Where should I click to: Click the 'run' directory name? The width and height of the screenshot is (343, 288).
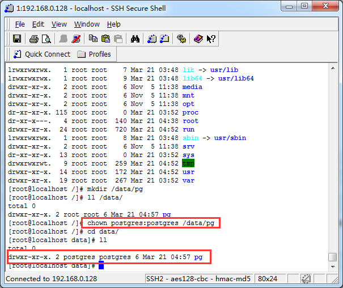188,129
